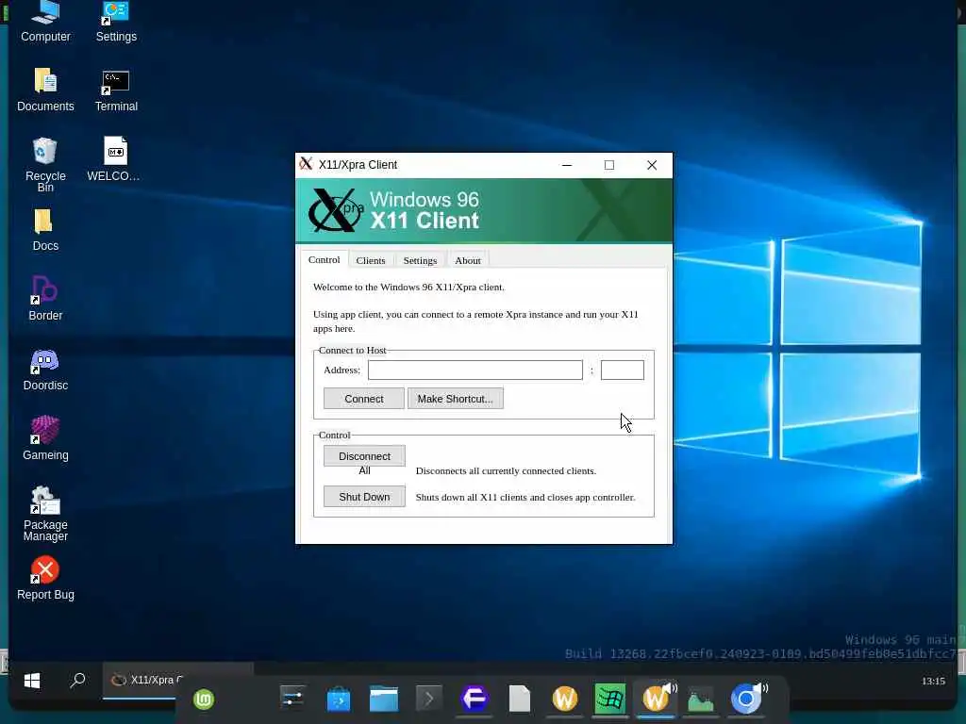The image size is (966, 724).
Task: Launch the Gameing desktop shortcut
Action: point(45,438)
